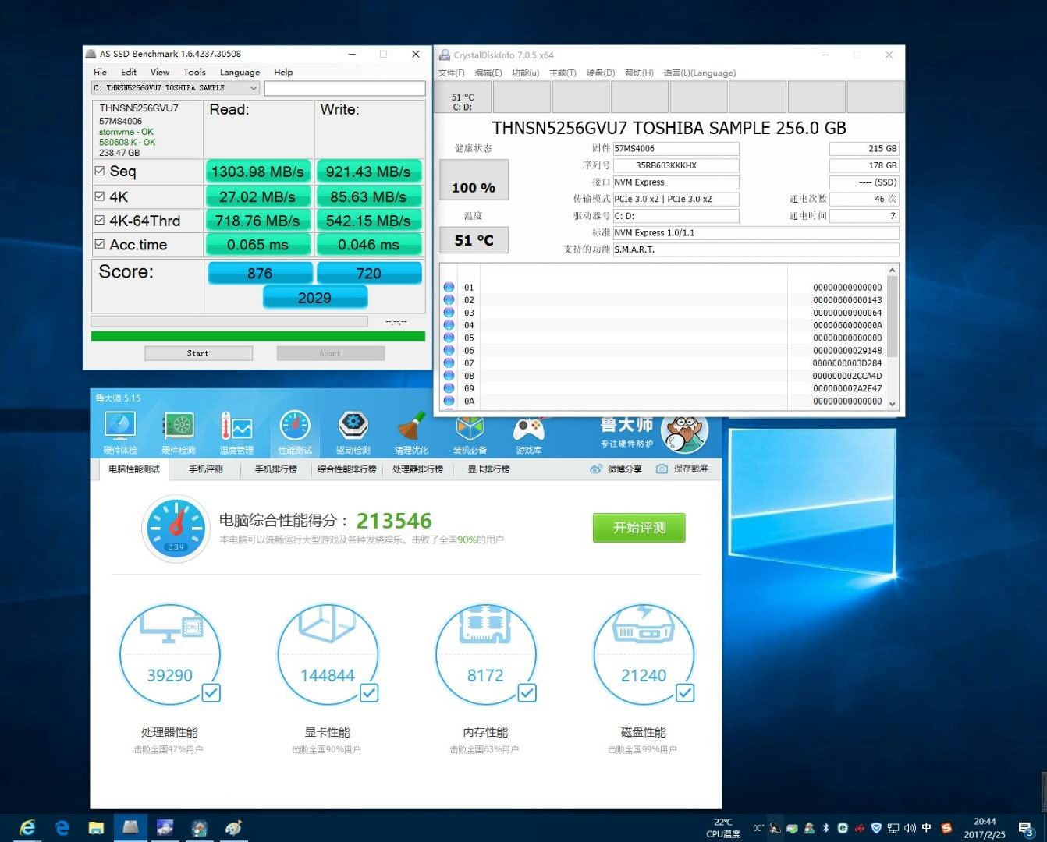Click the 51 °C C: D: drive tab in CrystalDiskInfo
This screenshot has height=842, width=1047.
463,98
